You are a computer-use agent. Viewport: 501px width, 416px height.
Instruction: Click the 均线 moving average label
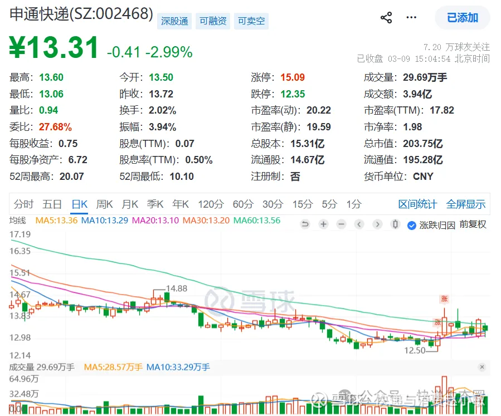pyautogui.click(x=18, y=221)
